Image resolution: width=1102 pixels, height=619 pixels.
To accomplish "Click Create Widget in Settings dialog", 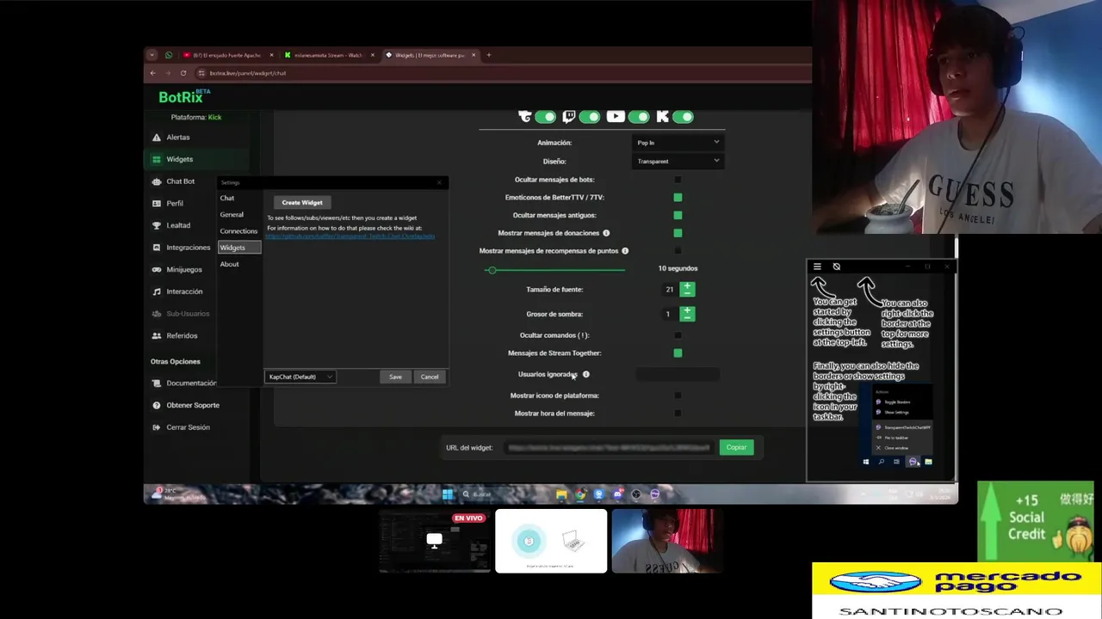I will click(x=302, y=203).
